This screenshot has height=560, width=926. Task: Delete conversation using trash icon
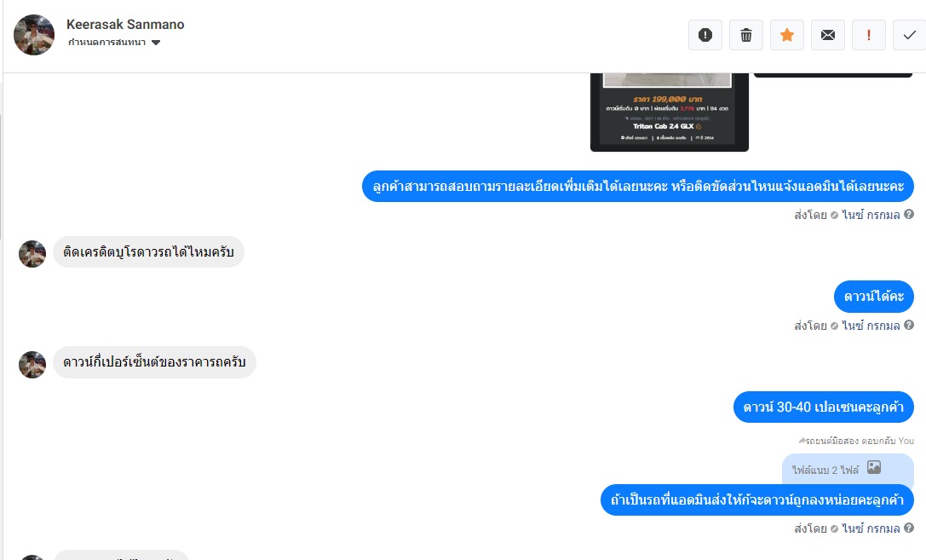746,35
